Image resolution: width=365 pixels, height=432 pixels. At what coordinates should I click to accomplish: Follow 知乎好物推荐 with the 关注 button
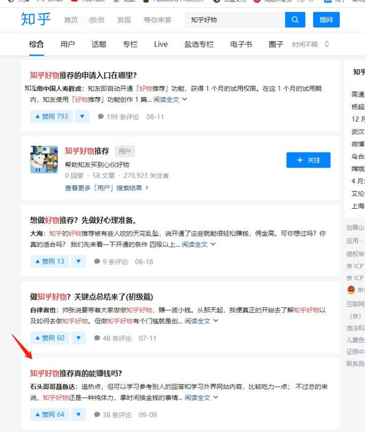point(308,160)
